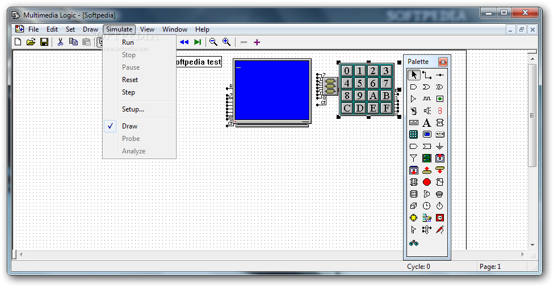Select the binoculars Find tool in Palette
Screen dimensions: 554x287
point(414,243)
